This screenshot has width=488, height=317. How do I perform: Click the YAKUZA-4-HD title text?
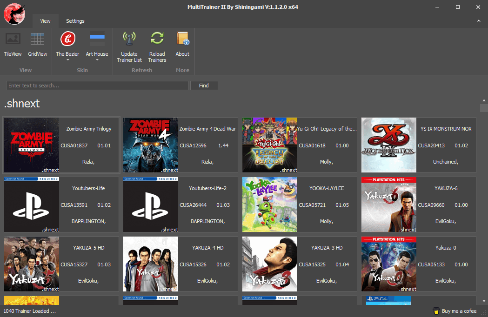pyautogui.click(x=207, y=248)
